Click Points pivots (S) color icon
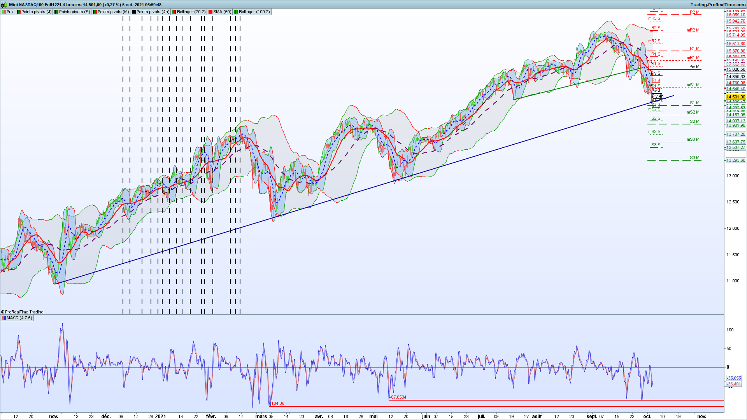 56,12
